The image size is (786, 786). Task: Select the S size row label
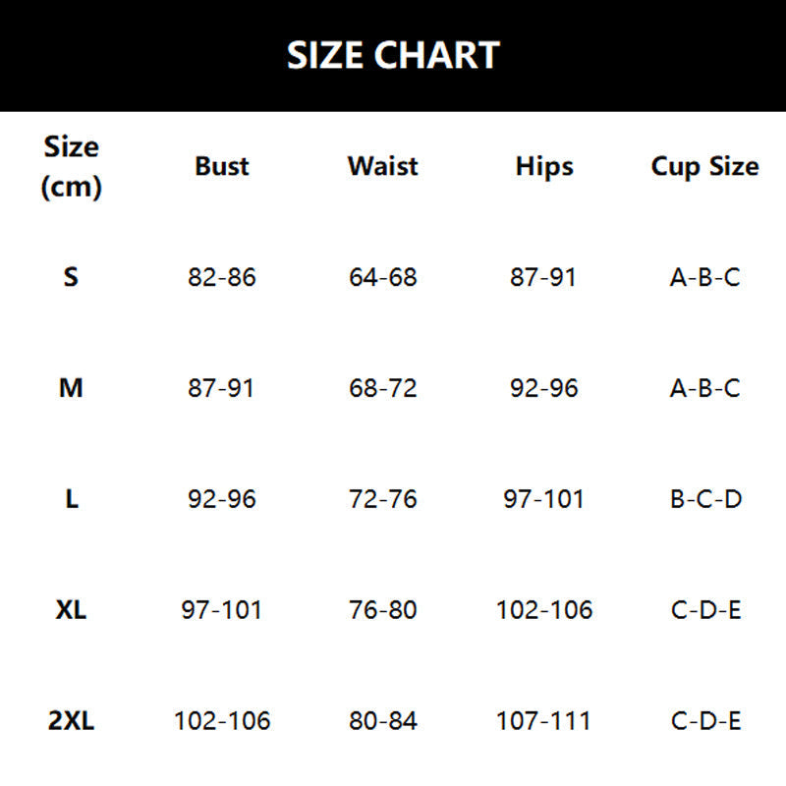pos(71,277)
